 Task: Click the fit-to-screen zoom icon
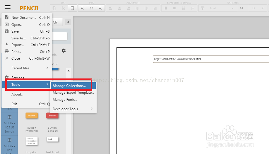(91, 8)
